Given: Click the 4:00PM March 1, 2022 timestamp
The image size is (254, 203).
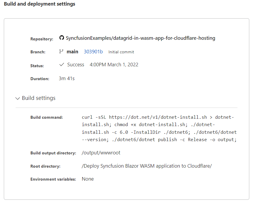Looking at the screenshot, I should [x=114, y=65].
